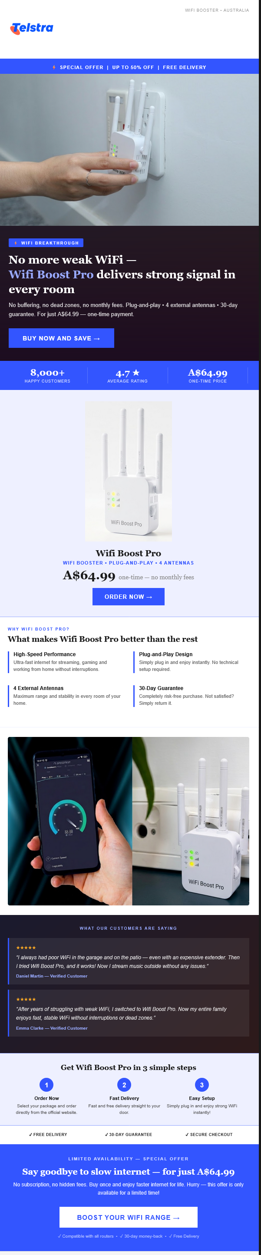Click the Boost Your WiFi Range button
Image resolution: width=261 pixels, height=1255 pixels.
[x=129, y=1217]
